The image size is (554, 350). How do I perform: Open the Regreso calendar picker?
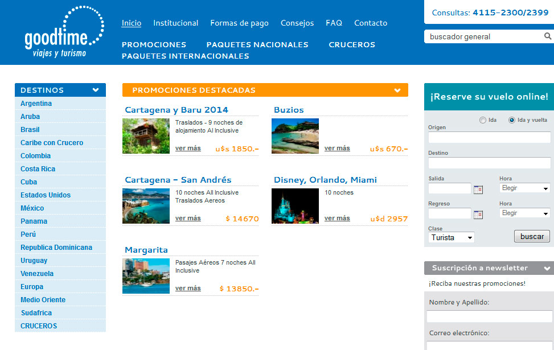tap(478, 215)
